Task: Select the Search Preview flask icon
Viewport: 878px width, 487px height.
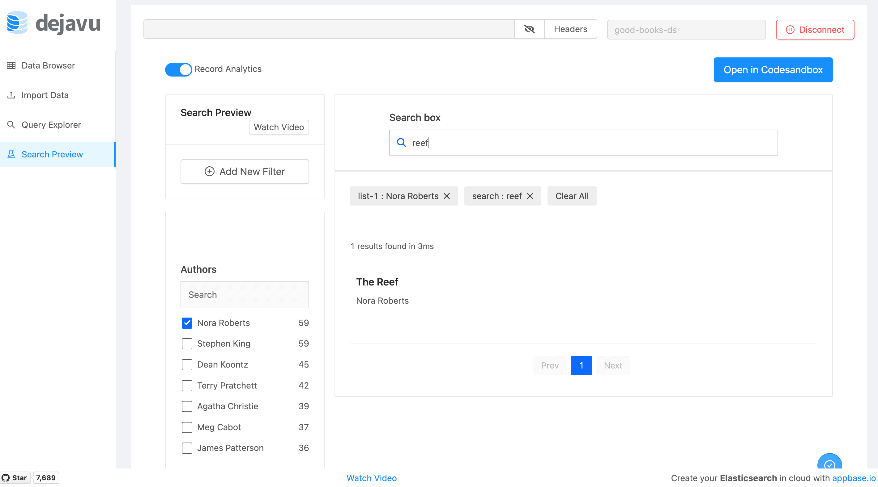Action: pyautogui.click(x=11, y=154)
